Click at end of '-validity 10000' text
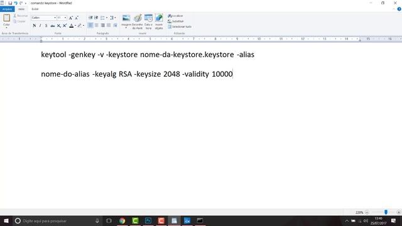Image resolution: width=402 pixels, height=226 pixels. coord(233,74)
